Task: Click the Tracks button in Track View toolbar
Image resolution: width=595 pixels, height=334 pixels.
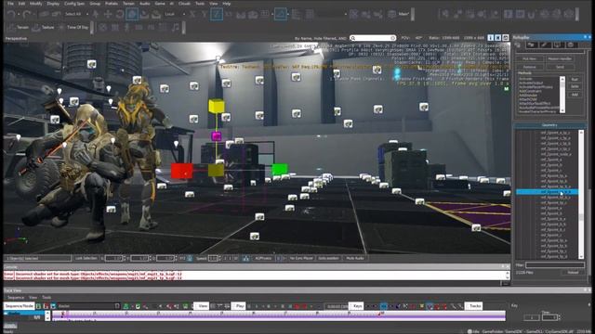Action: tap(474, 306)
